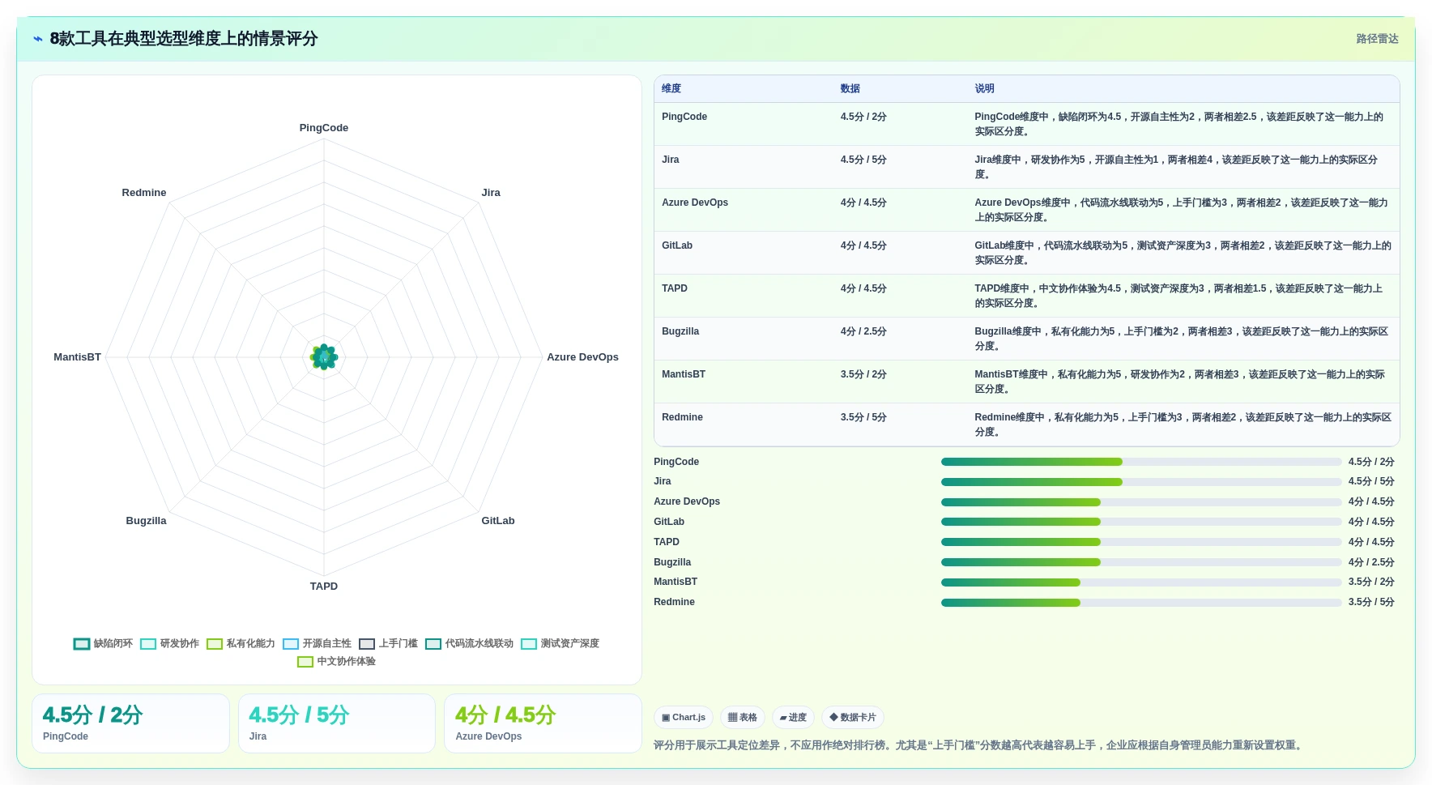The height and width of the screenshot is (785, 1432).
Task: Click the 表格 chip
Action: coord(742,718)
